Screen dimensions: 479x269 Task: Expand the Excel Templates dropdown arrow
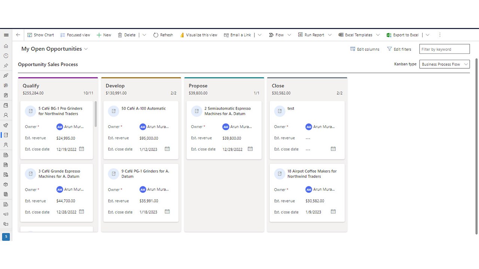tap(378, 35)
